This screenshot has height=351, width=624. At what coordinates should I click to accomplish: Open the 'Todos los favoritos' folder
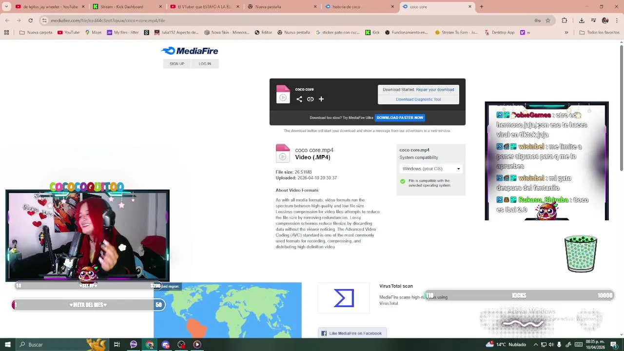(x=599, y=33)
